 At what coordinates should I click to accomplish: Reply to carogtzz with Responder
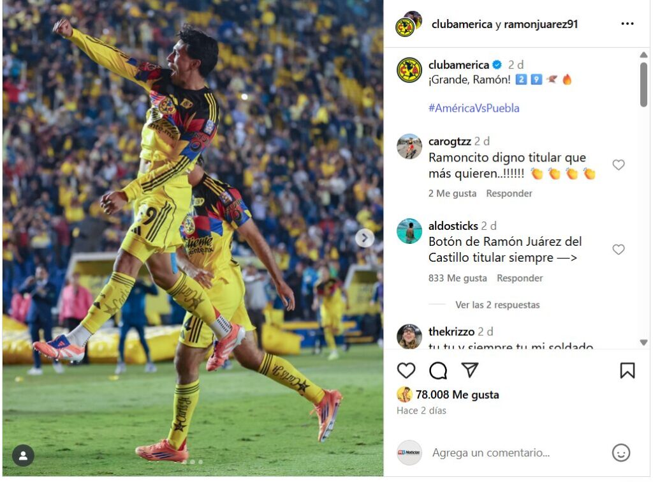click(509, 193)
